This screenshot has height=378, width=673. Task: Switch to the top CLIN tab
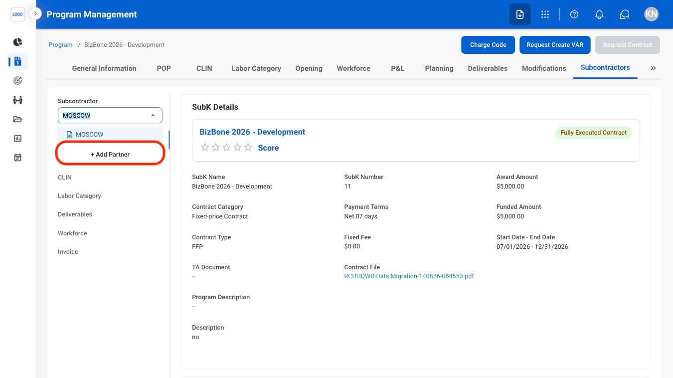[204, 68]
